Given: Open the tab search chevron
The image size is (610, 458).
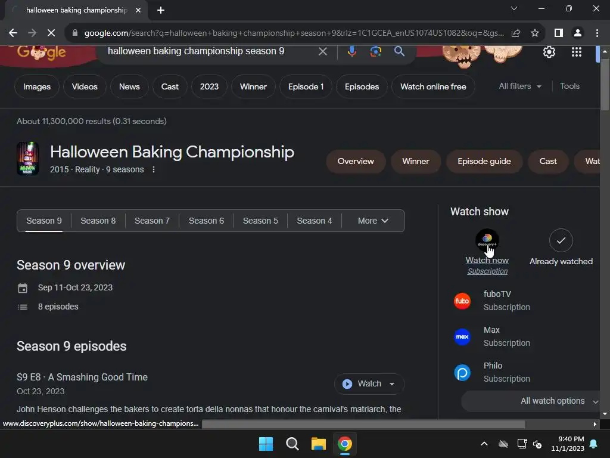Looking at the screenshot, I should pos(514,8).
